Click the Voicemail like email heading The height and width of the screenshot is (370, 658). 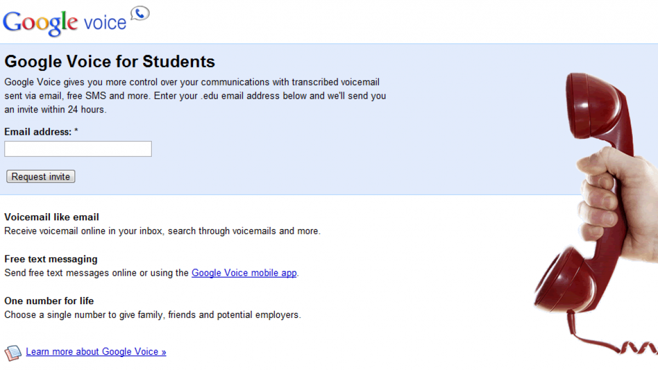coord(52,217)
